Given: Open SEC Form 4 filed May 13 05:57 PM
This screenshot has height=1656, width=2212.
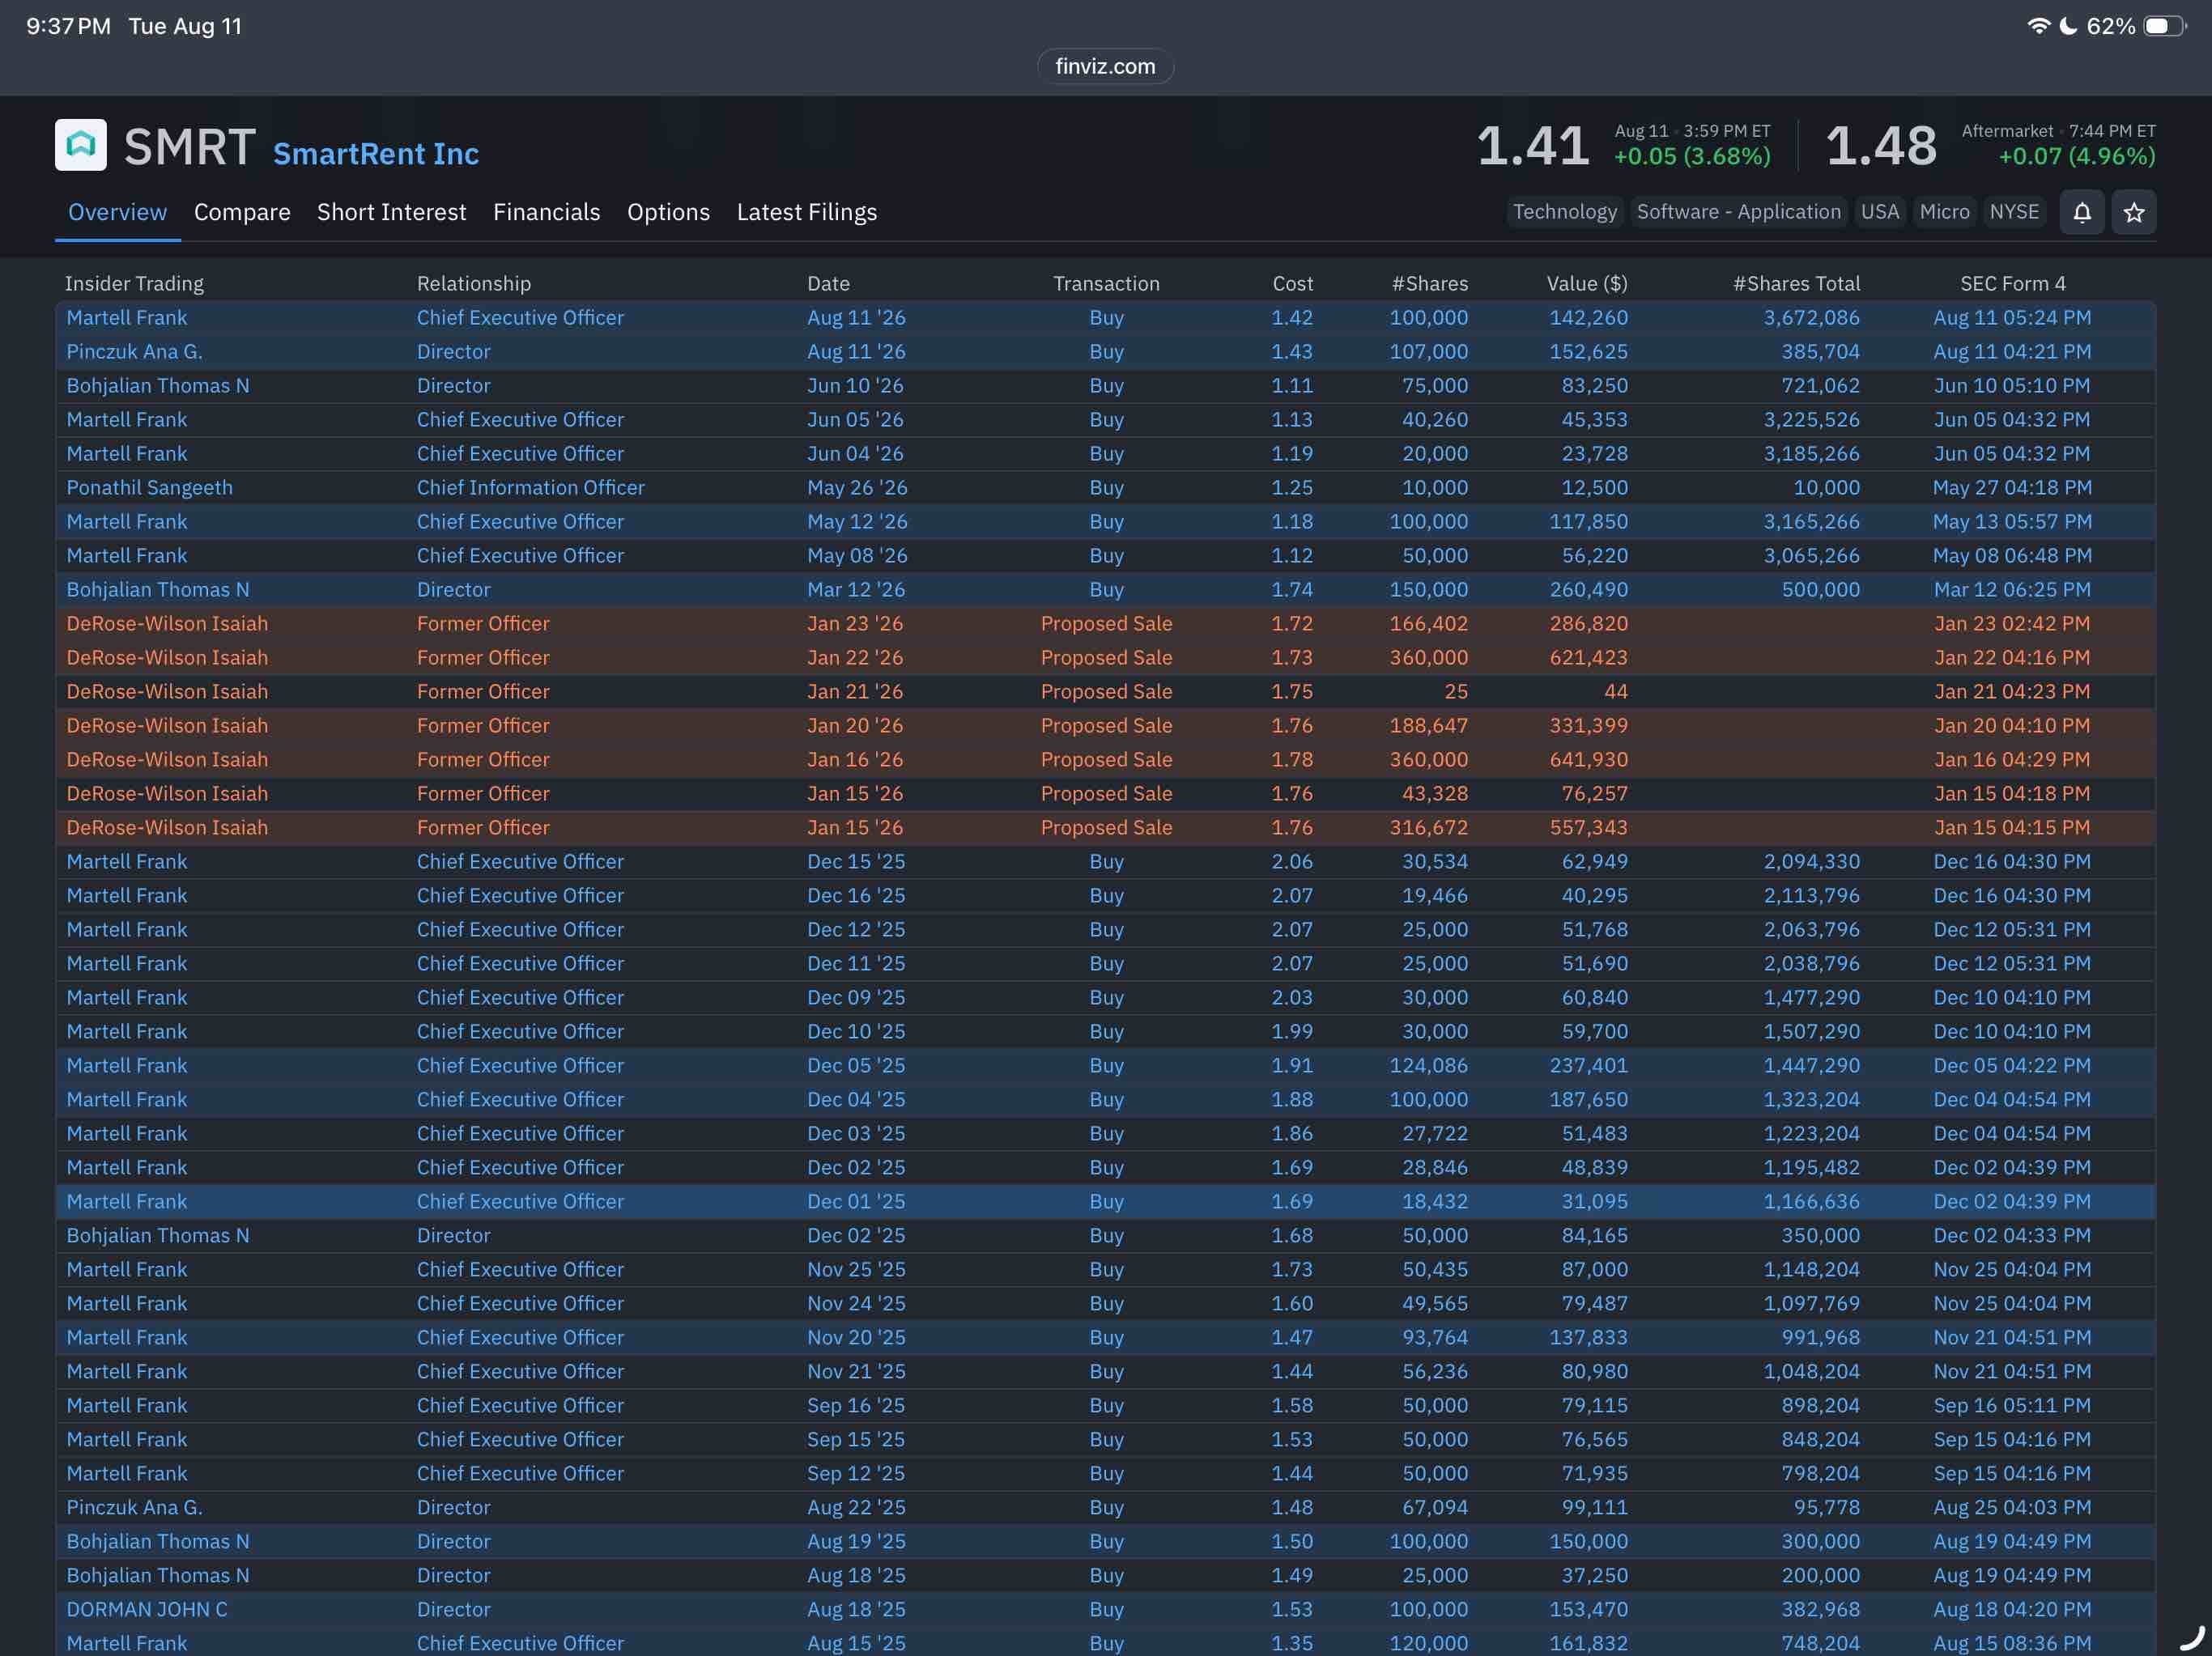Looking at the screenshot, I should coord(2012,522).
